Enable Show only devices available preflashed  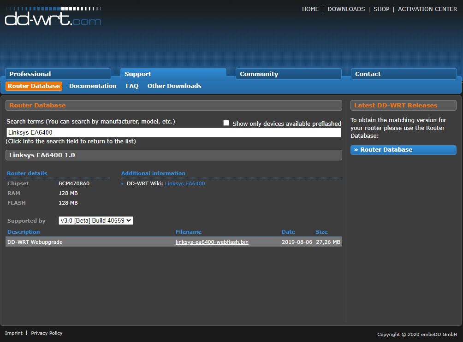pyautogui.click(x=226, y=123)
